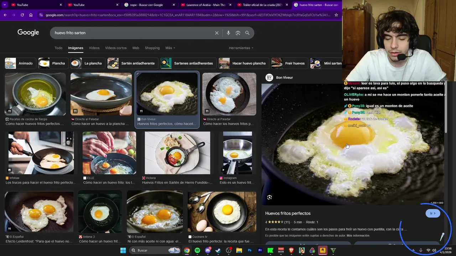Screen dimensions: 456x256
Task: Open the Videos cortos tab
Action: (x=116, y=48)
